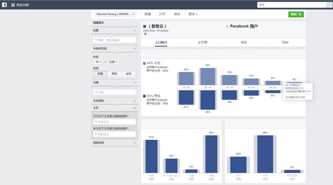Click the plus icon in 兴趣 field
Image resolution: width=333 pixels, height=185 pixels.
click(x=96, y=92)
